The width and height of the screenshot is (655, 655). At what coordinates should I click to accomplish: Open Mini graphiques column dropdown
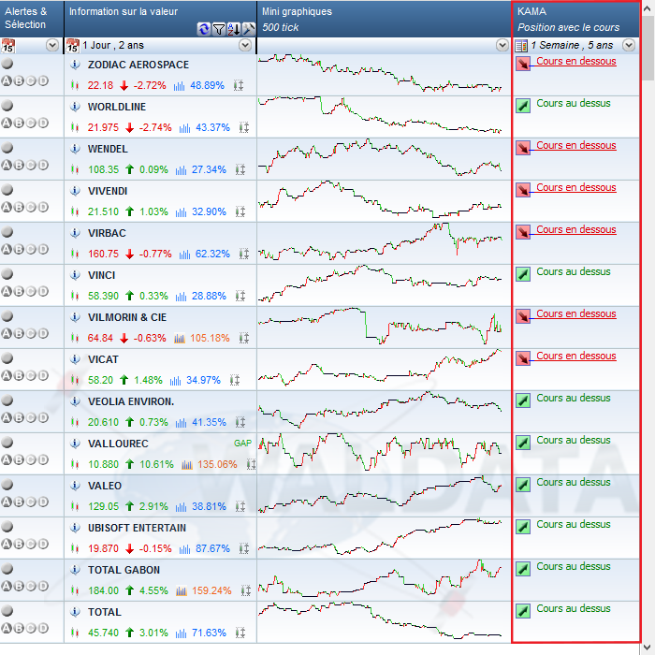[502, 45]
